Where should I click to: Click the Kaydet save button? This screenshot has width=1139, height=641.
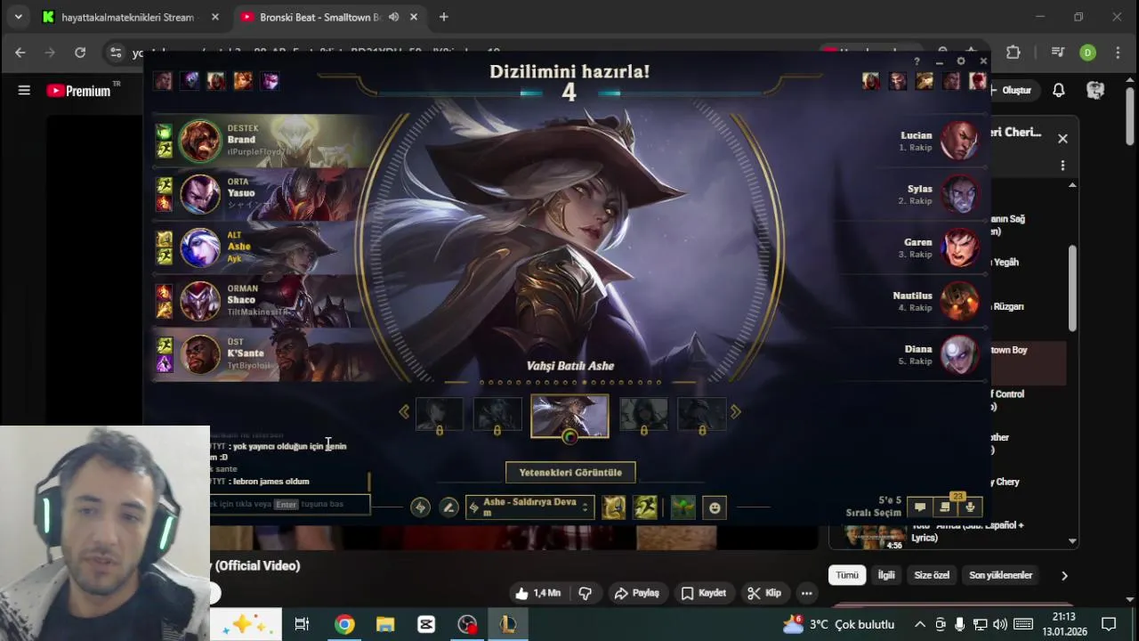click(703, 593)
